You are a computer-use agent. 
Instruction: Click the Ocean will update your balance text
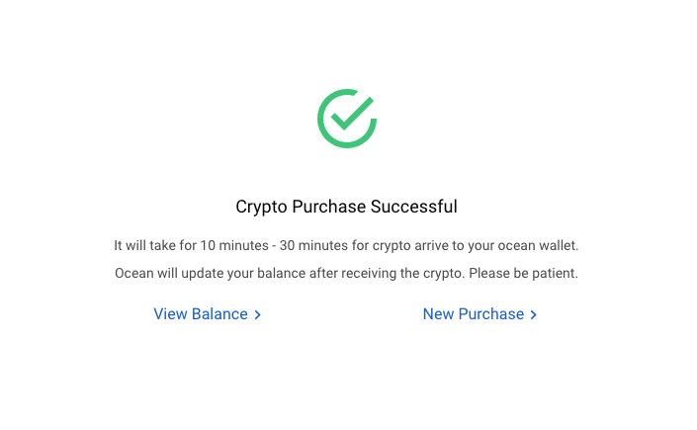click(208, 273)
